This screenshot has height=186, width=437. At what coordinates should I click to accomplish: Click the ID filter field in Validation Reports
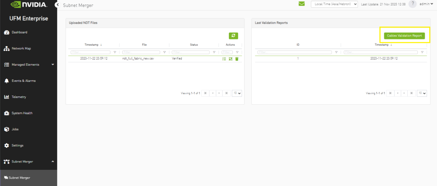click(x=294, y=52)
